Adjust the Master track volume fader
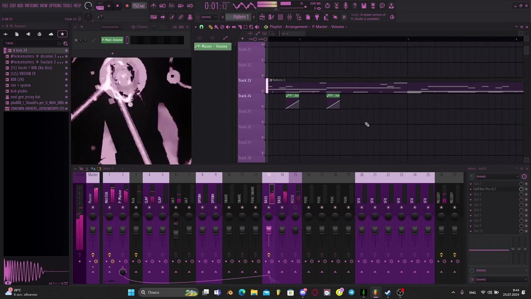 coord(93,230)
